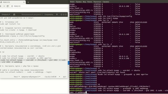This screenshot has height=94, width=168.
Task: Click Сохранить to save the document
Action: 49,14
